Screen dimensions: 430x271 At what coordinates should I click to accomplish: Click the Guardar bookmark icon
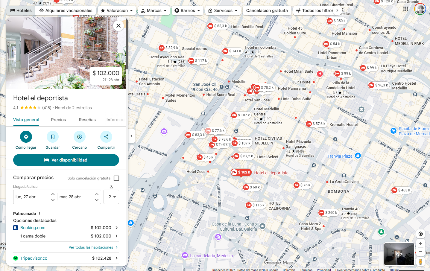[53, 136]
